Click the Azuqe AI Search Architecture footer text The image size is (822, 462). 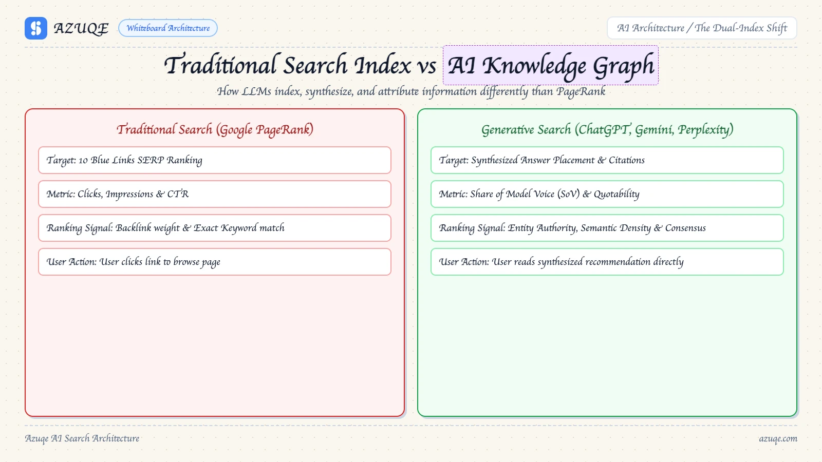(82, 438)
